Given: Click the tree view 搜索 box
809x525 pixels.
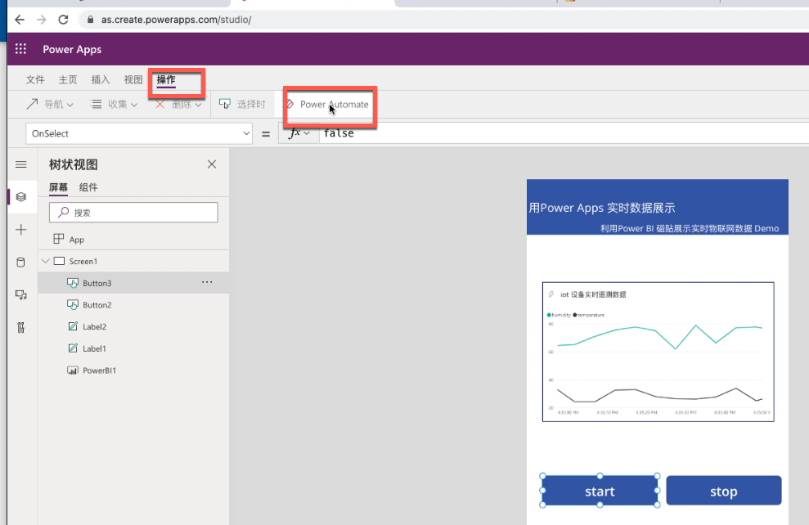Looking at the screenshot, I should click(133, 213).
